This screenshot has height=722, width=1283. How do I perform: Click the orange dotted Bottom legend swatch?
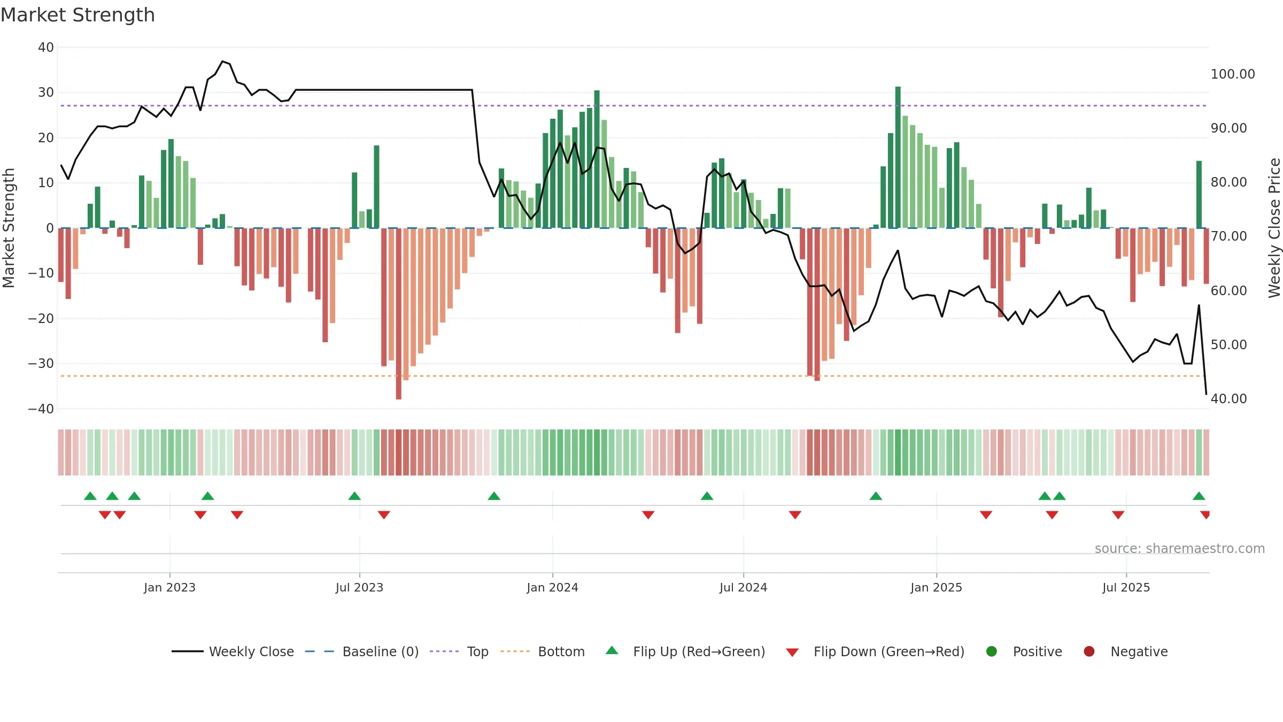tap(515, 651)
